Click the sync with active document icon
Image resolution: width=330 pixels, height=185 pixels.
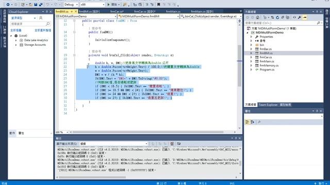(x=272, y=17)
